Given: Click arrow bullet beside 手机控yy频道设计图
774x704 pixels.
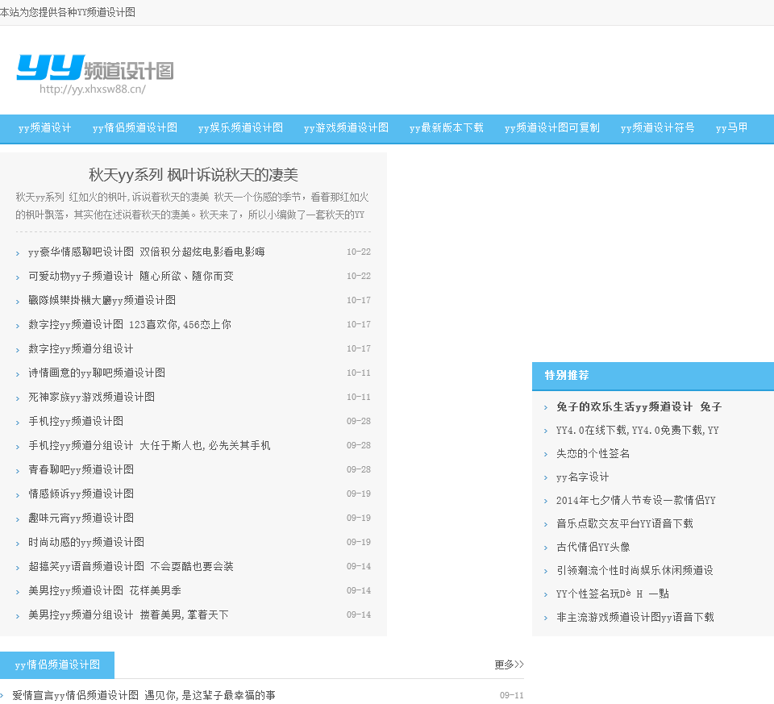Looking at the screenshot, I should coord(18,423).
